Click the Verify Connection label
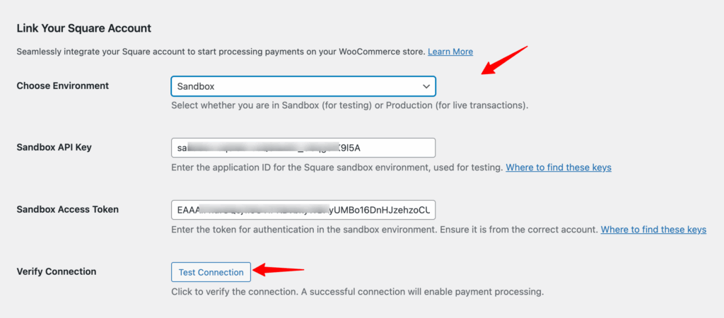Viewport: 724px width, 318px height. 56,271
